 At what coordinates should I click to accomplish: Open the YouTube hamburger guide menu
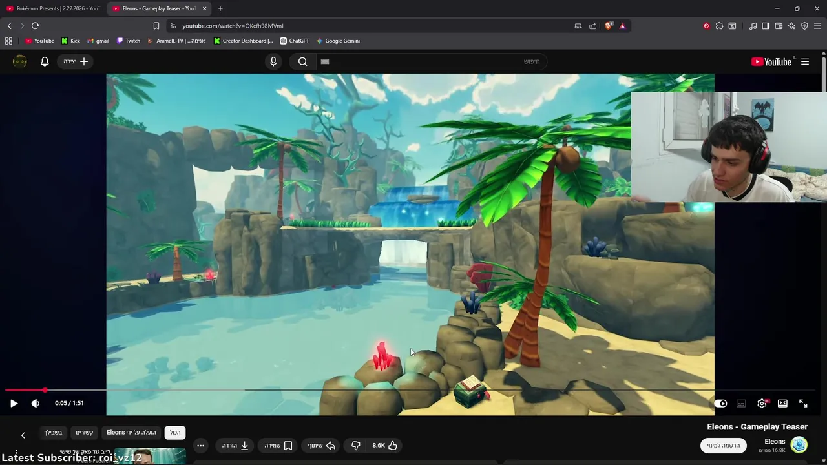[805, 61]
